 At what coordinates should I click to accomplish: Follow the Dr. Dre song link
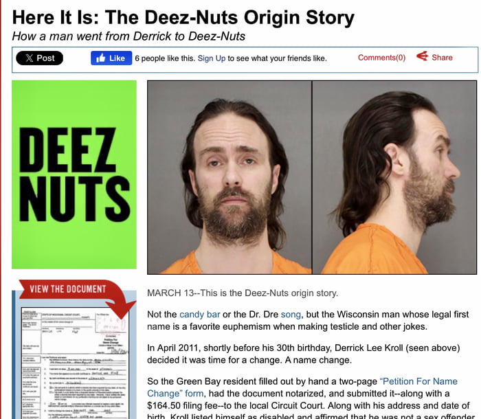click(291, 315)
